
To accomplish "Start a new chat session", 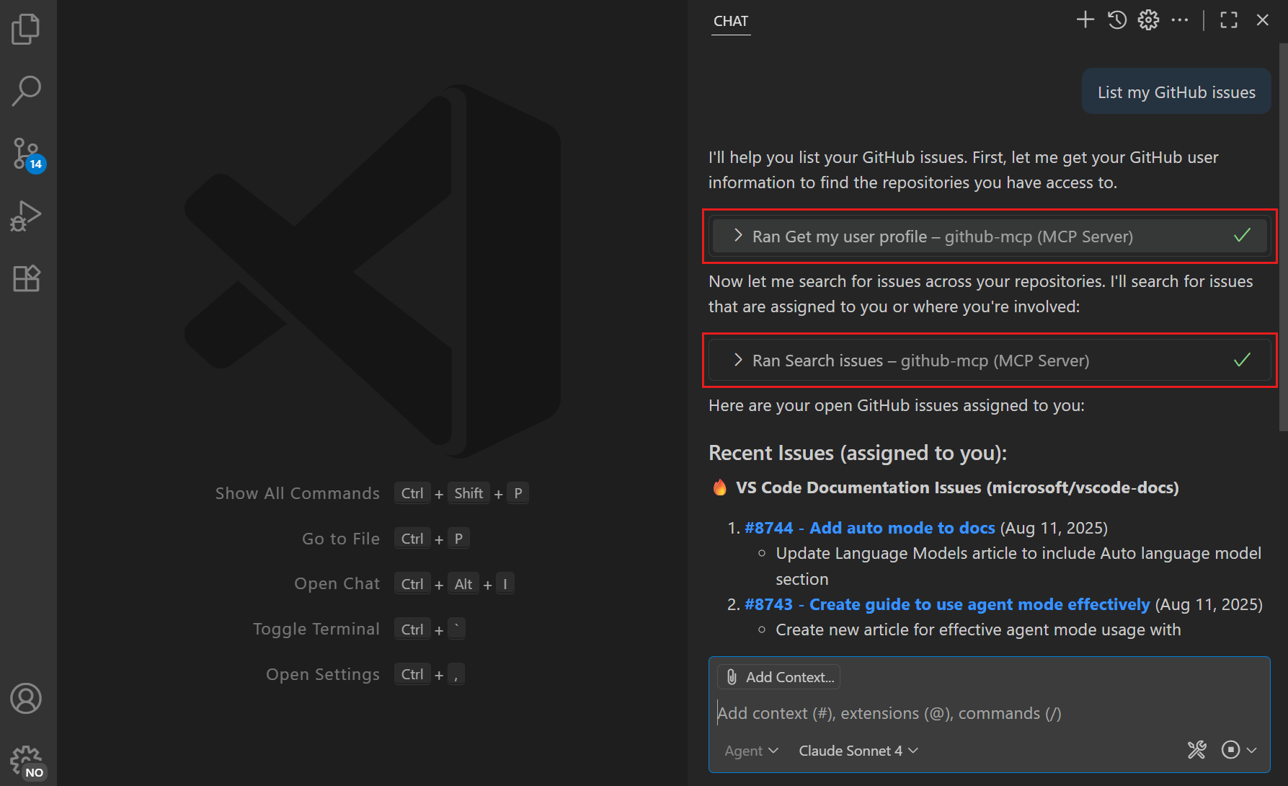I will pos(1085,19).
